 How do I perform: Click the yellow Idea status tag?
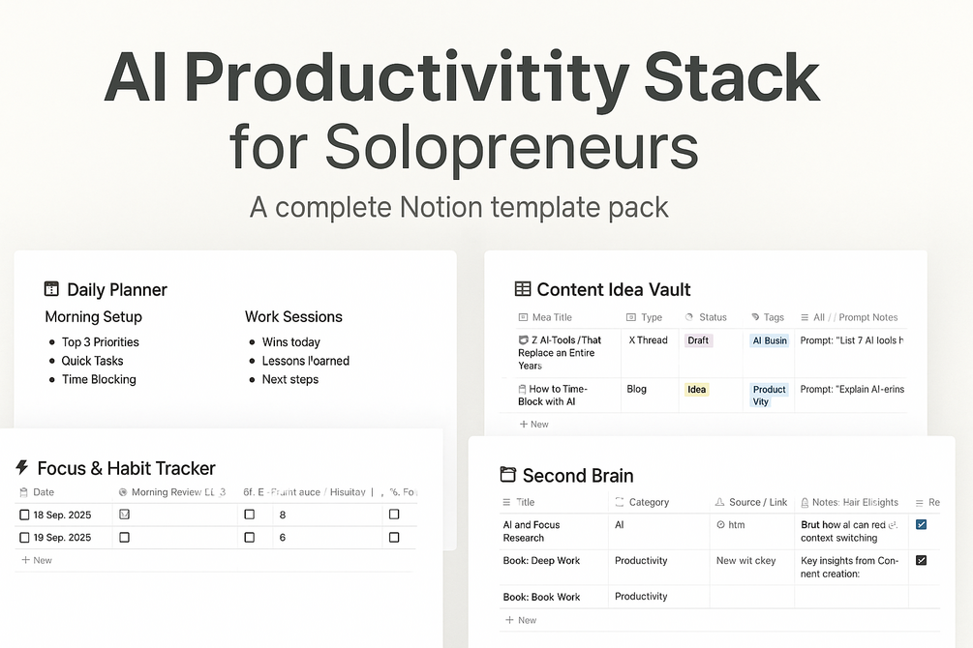[x=697, y=390]
